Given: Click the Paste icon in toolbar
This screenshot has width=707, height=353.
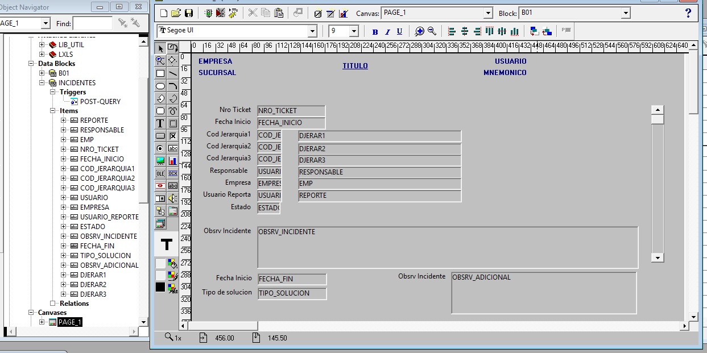Looking at the screenshot, I should (279, 13).
